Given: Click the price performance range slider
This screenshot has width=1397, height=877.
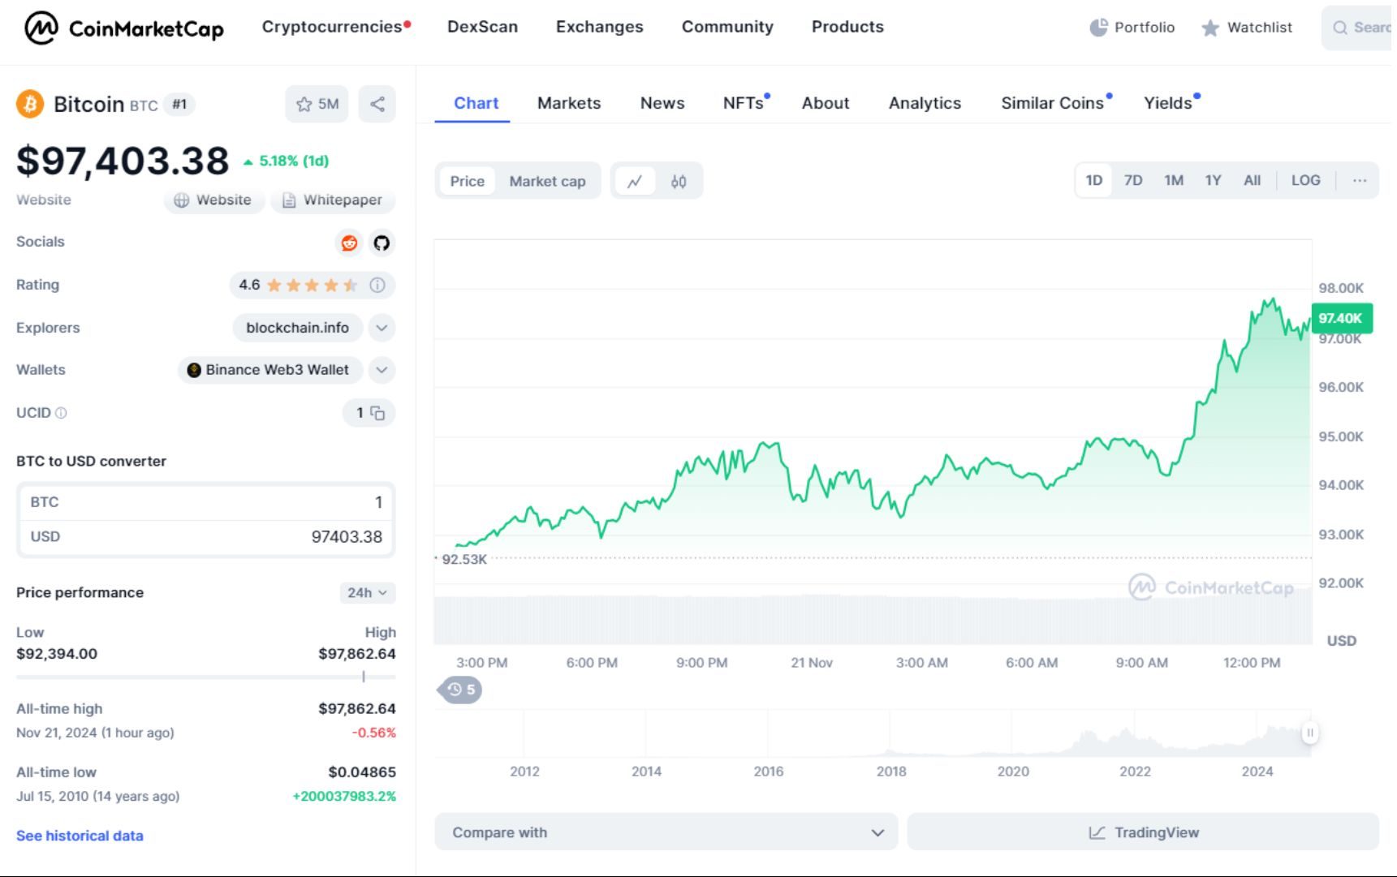Looking at the screenshot, I should [364, 675].
